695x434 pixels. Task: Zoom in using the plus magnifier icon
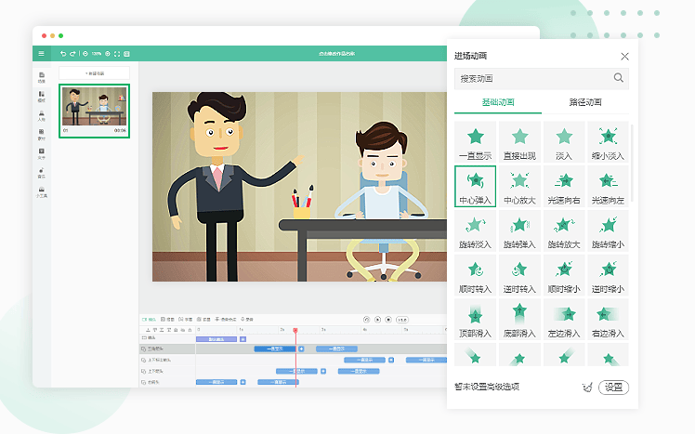click(x=107, y=53)
